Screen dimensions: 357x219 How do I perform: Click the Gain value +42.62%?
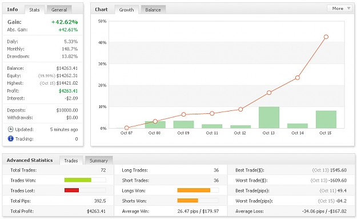tap(65, 22)
